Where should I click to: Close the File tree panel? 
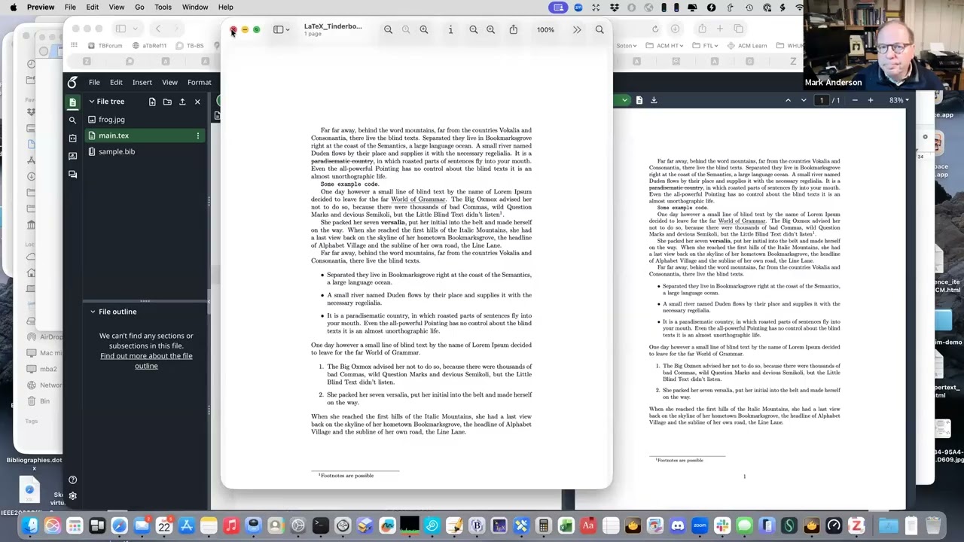[x=197, y=102]
